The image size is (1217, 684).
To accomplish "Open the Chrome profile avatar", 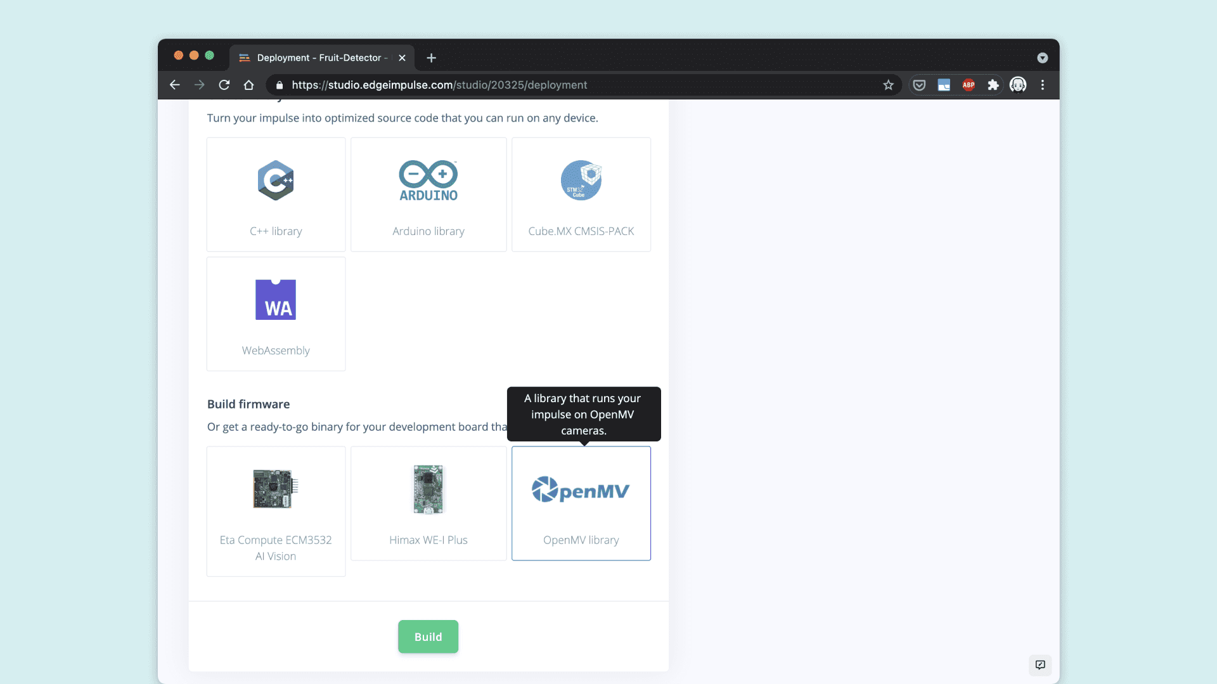I will pyautogui.click(x=1018, y=85).
